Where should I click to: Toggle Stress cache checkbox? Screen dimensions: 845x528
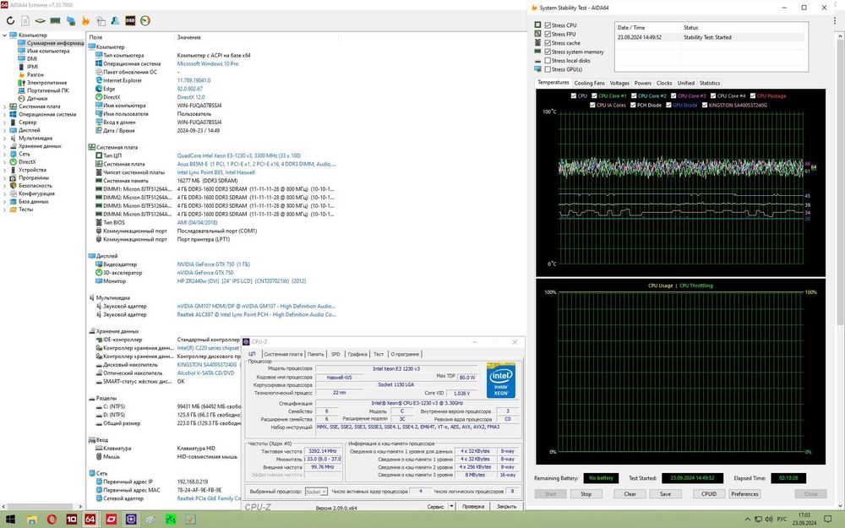548,43
